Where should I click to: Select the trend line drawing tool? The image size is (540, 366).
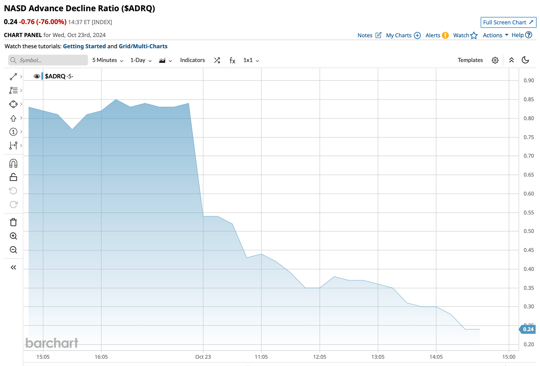13,77
